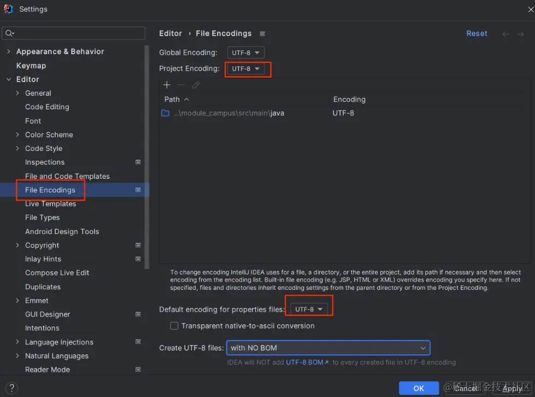The height and width of the screenshot is (397, 535).
Task: Expand the Code Style node
Action: (x=17, y=148)
